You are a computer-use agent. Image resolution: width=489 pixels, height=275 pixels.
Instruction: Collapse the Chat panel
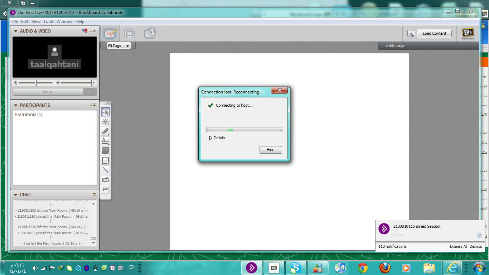tap(16, 195)
